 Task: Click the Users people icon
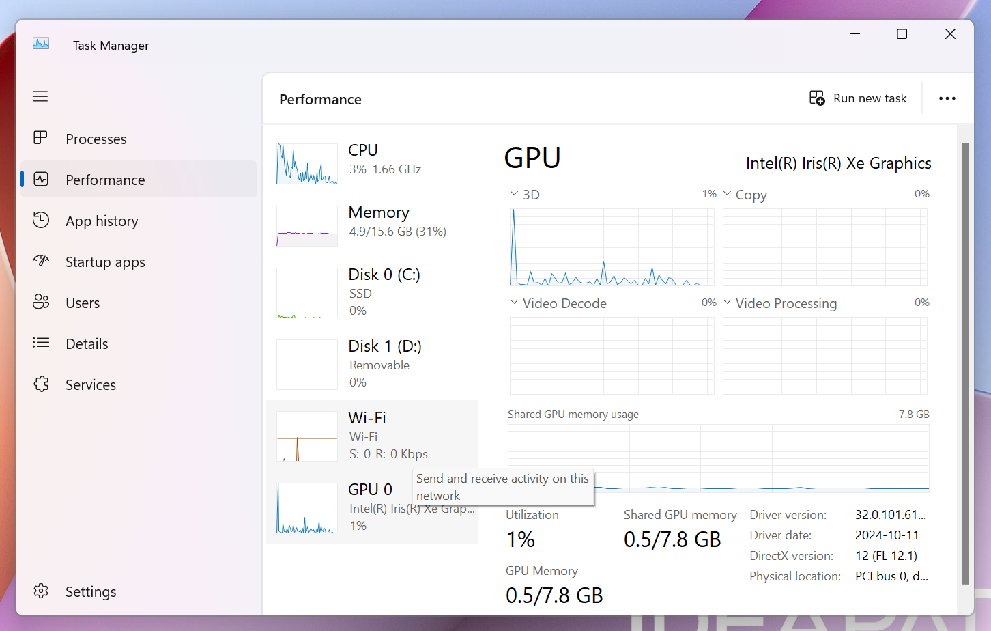coord(41,302)
